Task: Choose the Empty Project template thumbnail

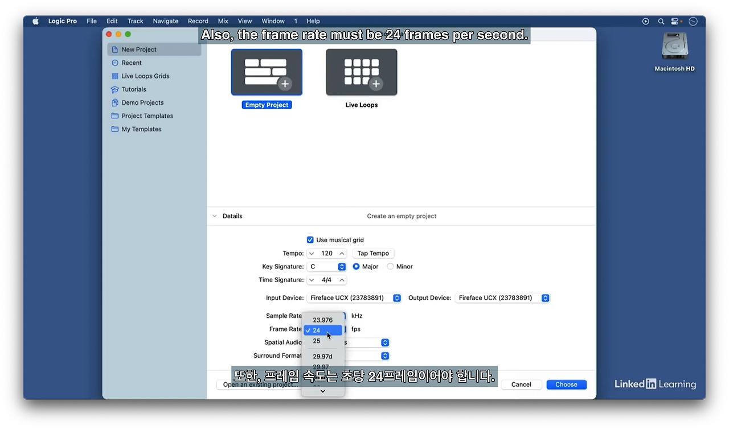Action: [267, 72]
